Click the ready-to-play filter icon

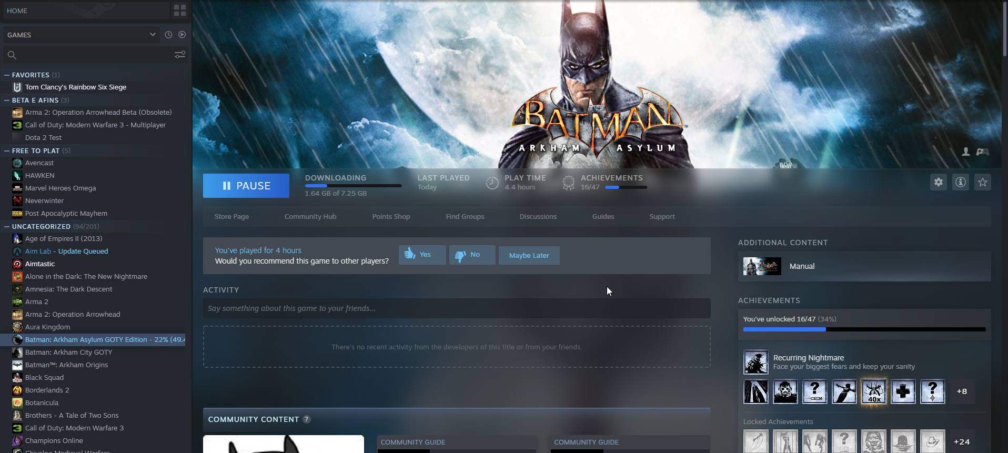[x=182, y=35]
